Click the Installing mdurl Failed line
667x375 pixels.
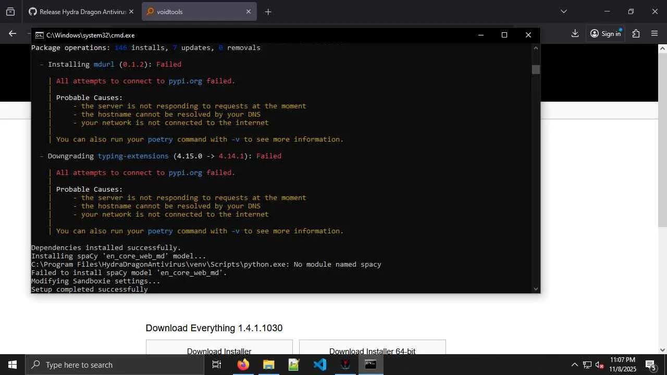coord(110,65)
